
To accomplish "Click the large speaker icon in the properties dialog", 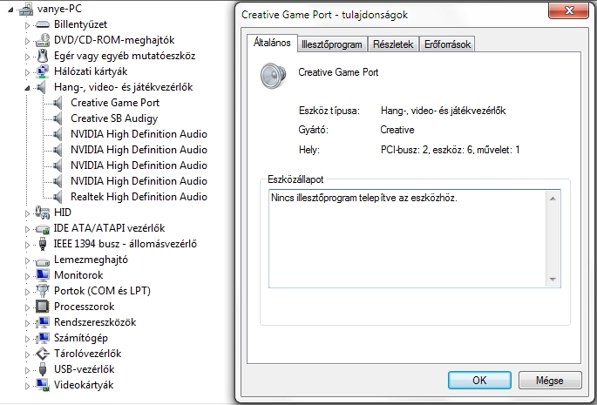I will (x=273, y=76).
